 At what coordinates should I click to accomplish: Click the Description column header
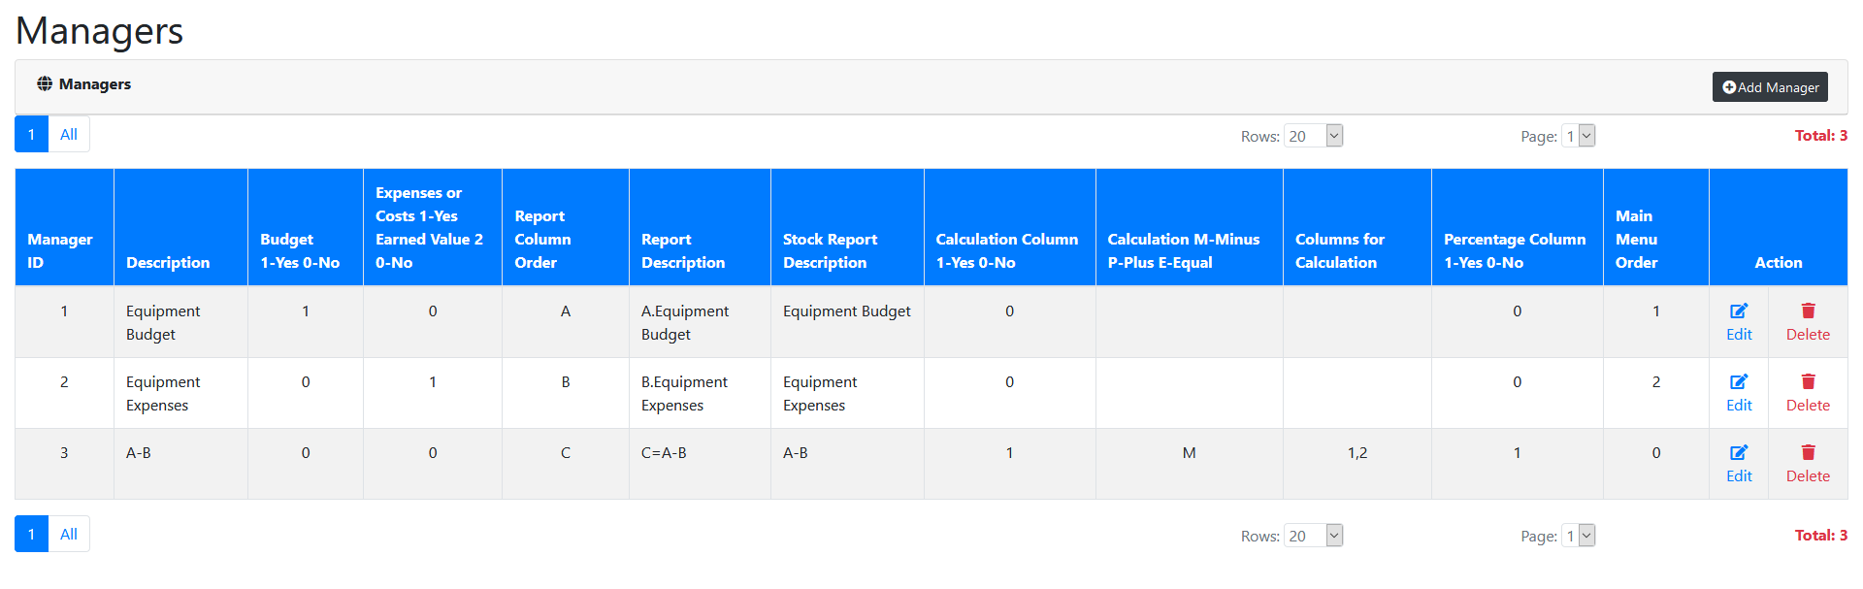coord(168,262)
